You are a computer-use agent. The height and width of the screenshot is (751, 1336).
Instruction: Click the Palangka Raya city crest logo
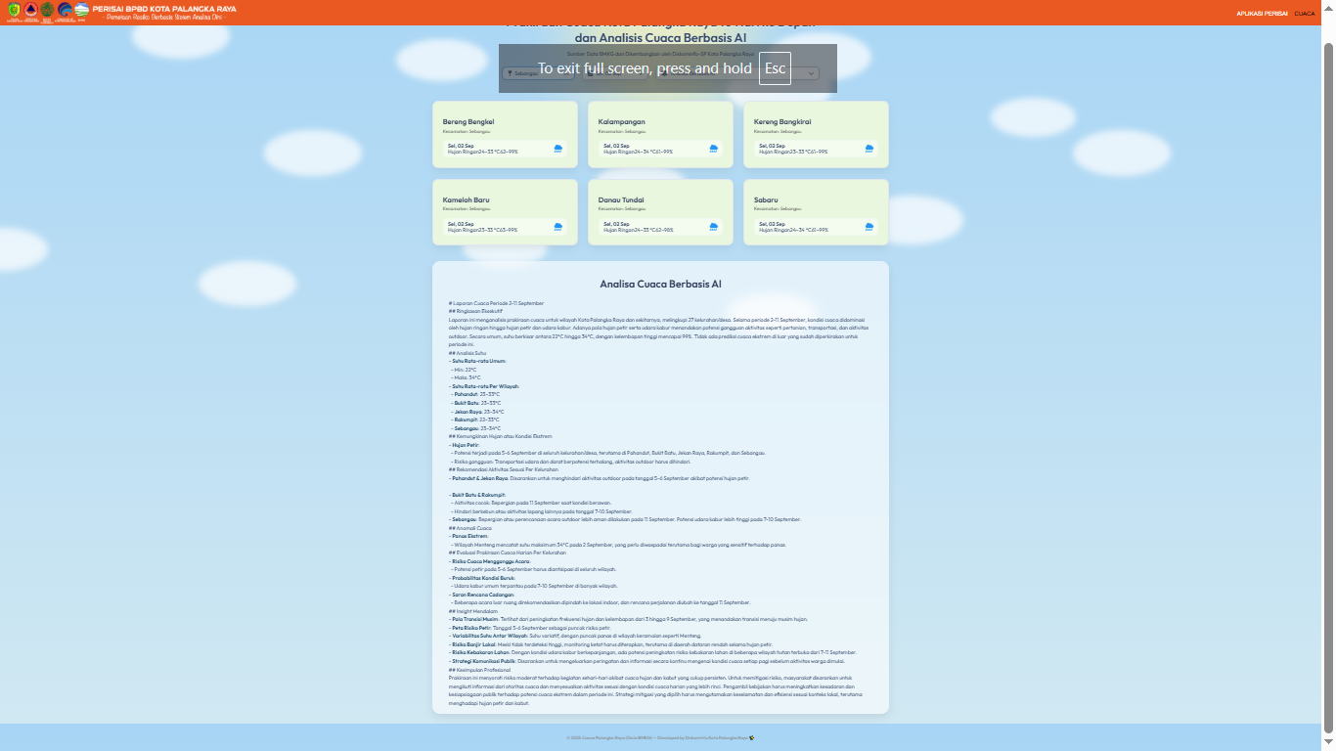click(14, 10)
